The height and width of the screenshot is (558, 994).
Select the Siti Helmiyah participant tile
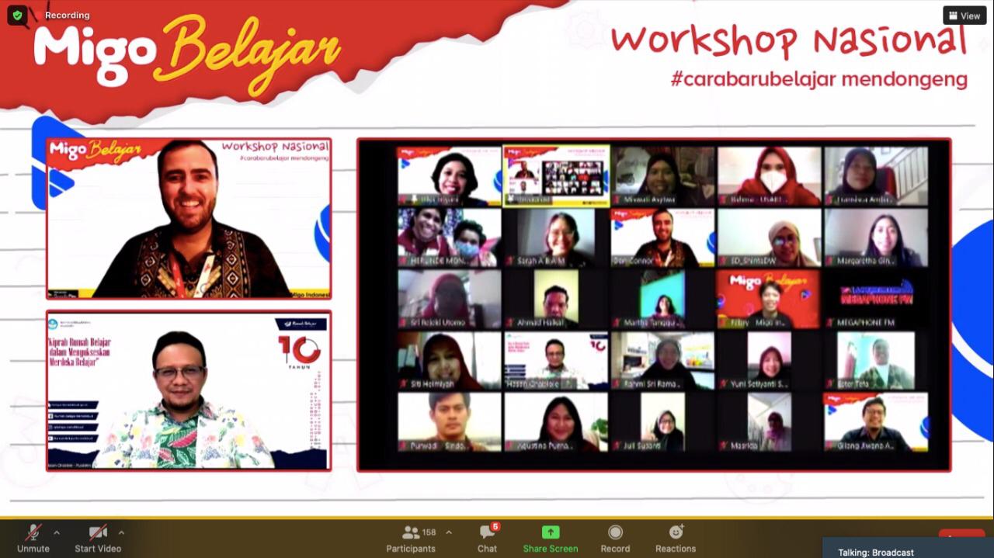point(450,361)
